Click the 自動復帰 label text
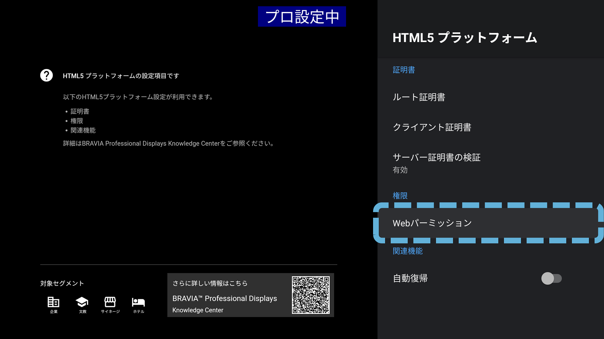Screen dimensions: 604x339 [x=410, y=278]
